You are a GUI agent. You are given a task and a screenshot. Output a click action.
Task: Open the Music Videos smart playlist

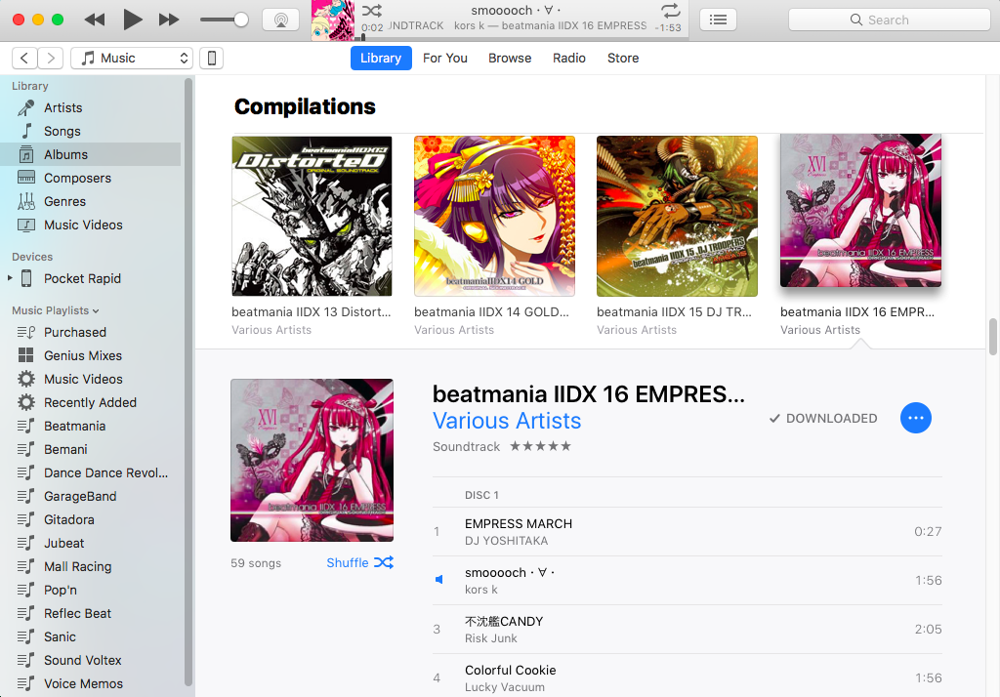[91, 380]
